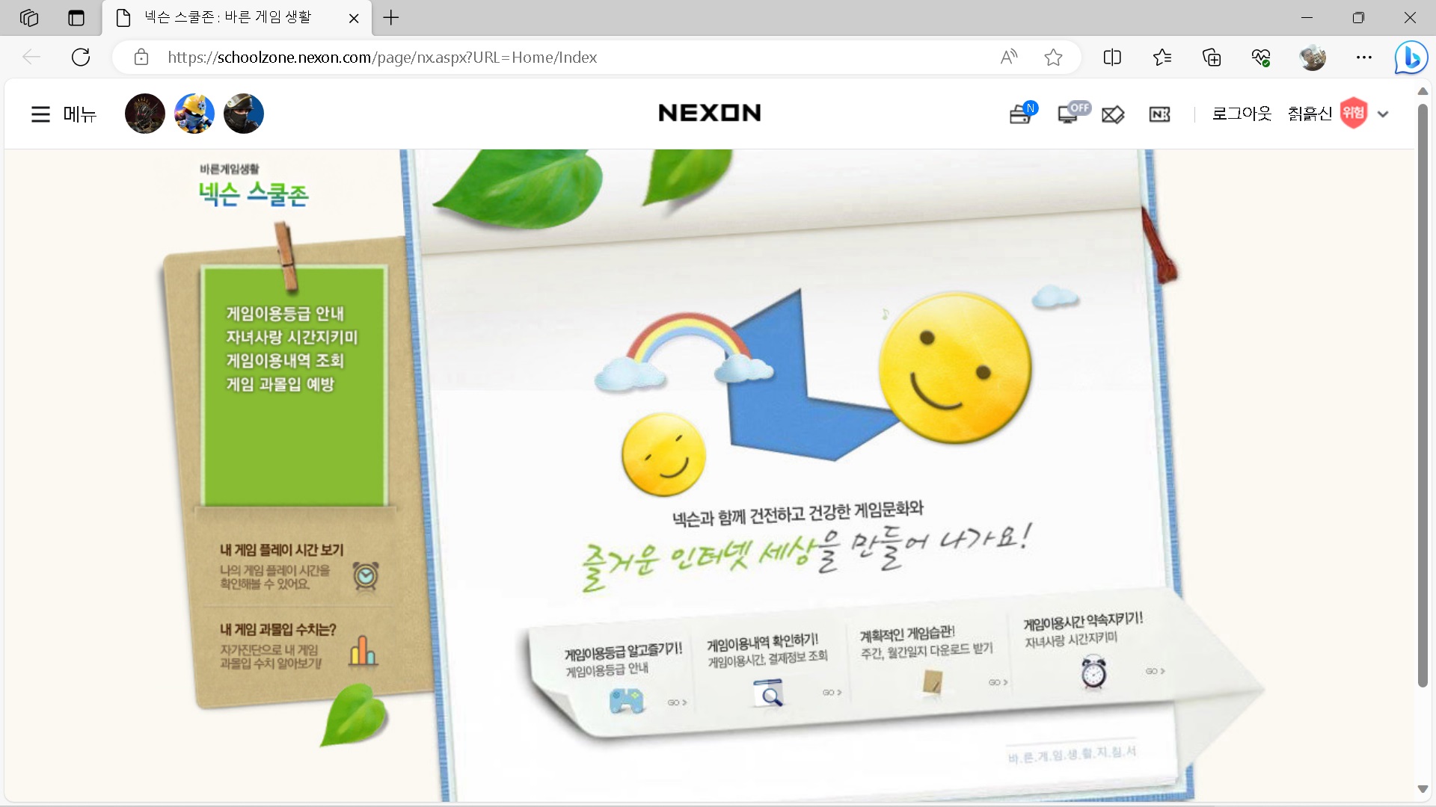The height and width of the screenshot is (807, 1436).
Task: Open Browser essentials heart icon
Action: click(1261, 58)
